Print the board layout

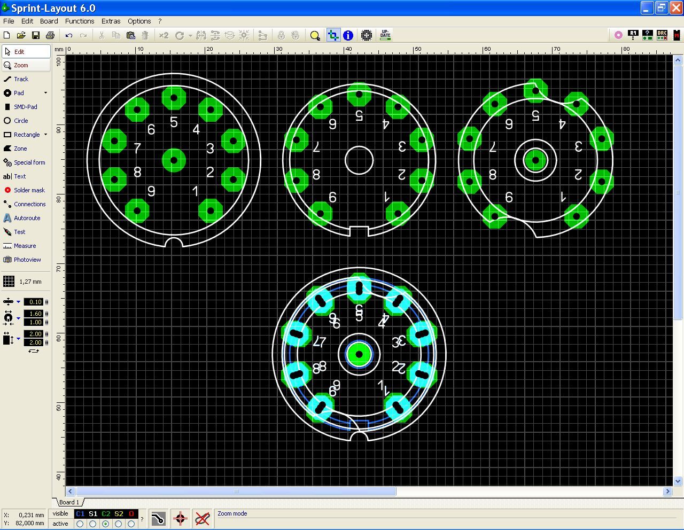tap(50, 35)
